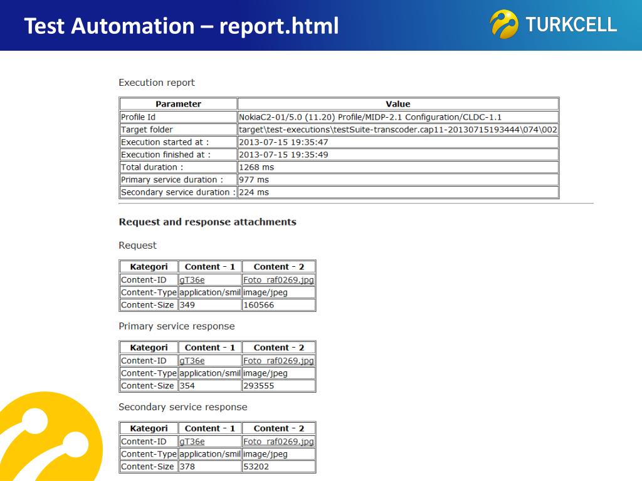Click application/smil cell in Secondary response table

pyautogui.click(x=210, y=454)
